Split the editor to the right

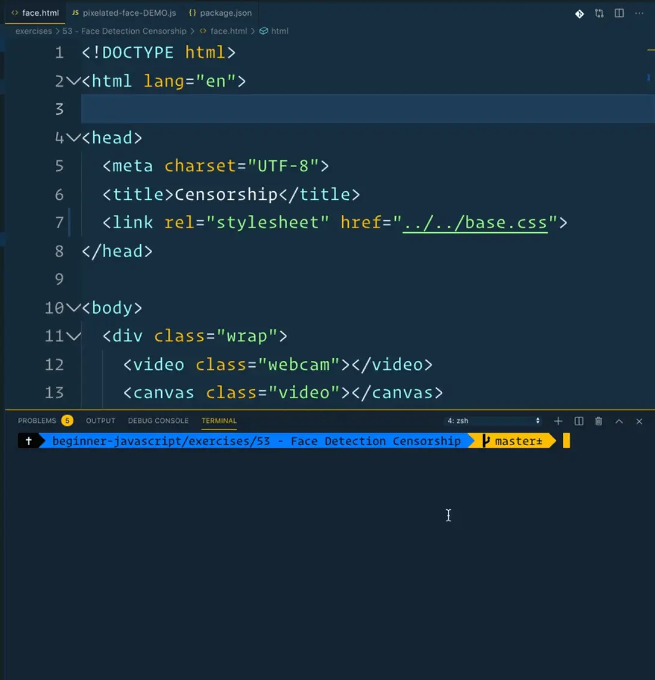pos(619,13)
